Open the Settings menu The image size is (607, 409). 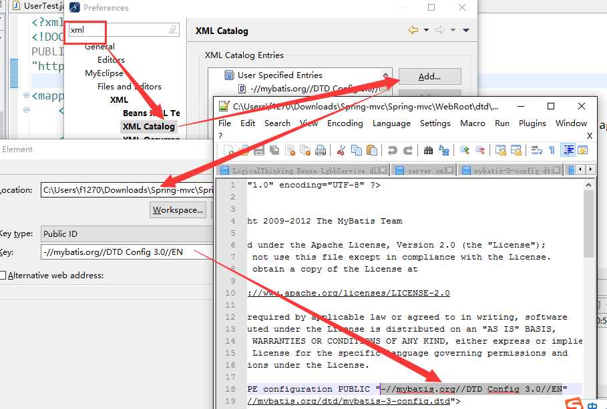pyautogui.click(x=435, y=123)
